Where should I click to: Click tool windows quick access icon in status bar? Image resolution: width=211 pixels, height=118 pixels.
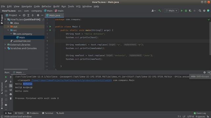click(2, 117)
